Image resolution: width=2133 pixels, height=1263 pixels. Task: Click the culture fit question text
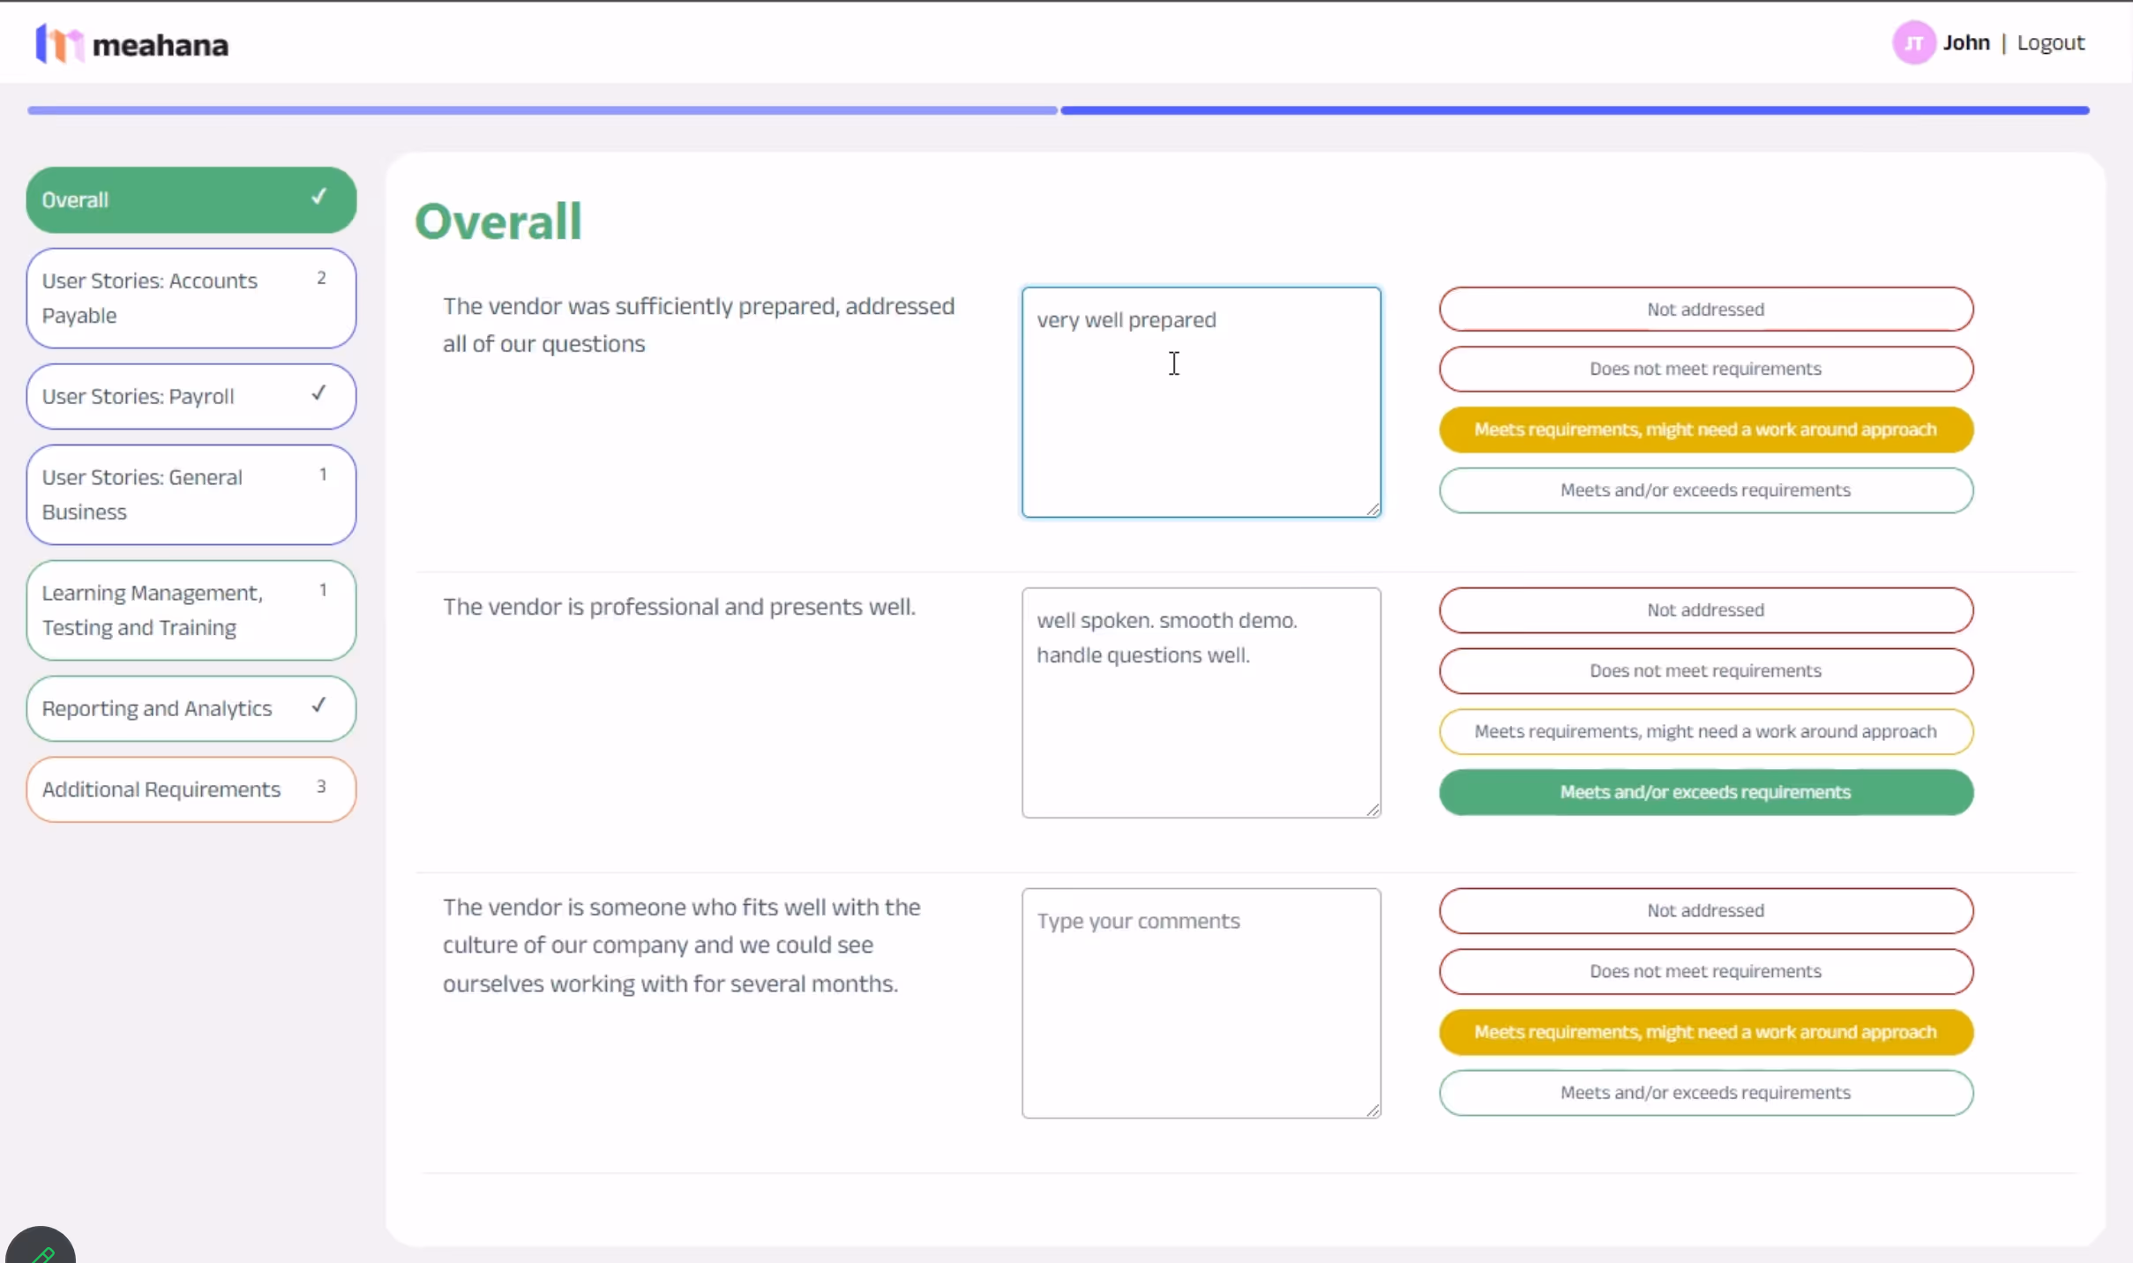click(x=682, y=945)
